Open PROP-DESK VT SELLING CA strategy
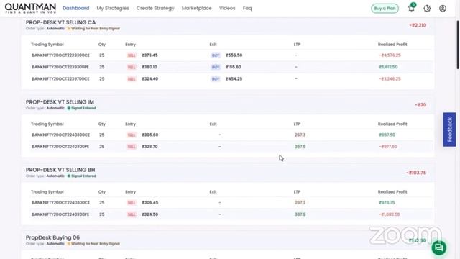 (60, 22)
